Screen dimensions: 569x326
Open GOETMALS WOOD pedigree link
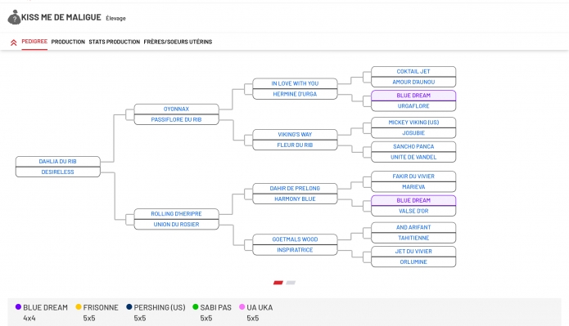(295, 239)
